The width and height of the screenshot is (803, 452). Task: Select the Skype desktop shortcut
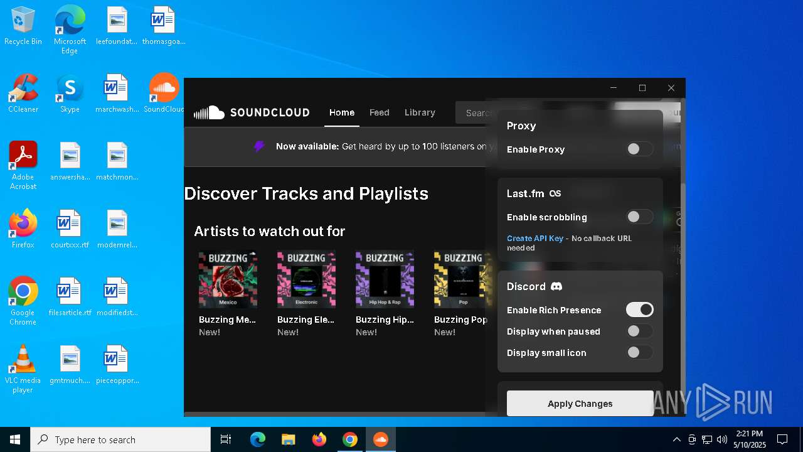point(70,94)
